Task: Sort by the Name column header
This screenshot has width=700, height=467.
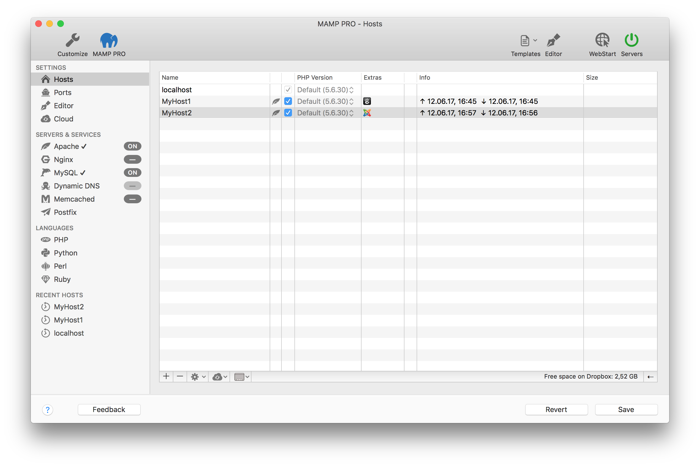Action: [x=214, y=77]
